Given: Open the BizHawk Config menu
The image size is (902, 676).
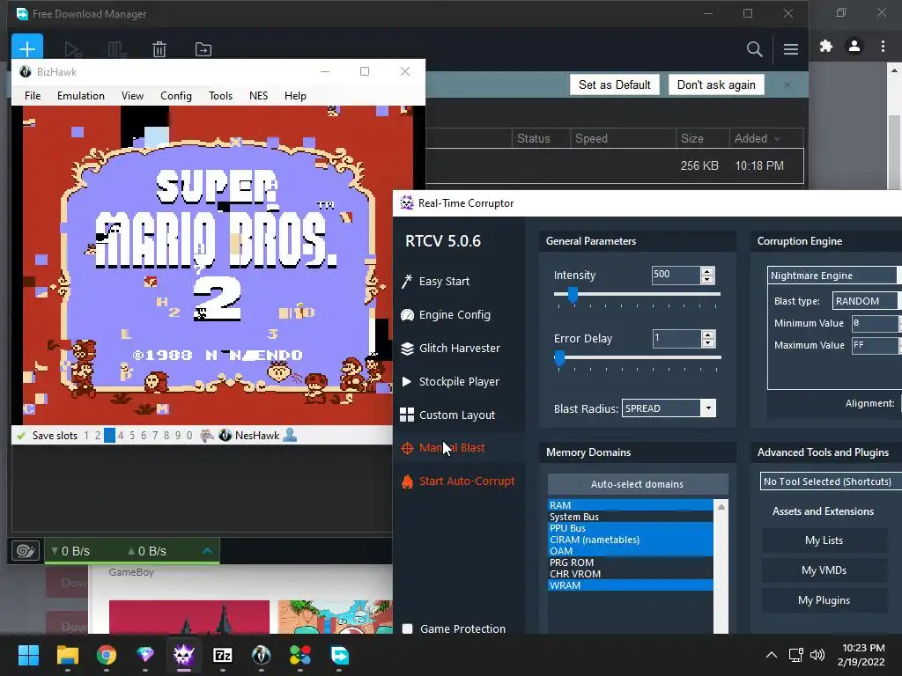Looking at the screenshot, I should coord(176,95).
